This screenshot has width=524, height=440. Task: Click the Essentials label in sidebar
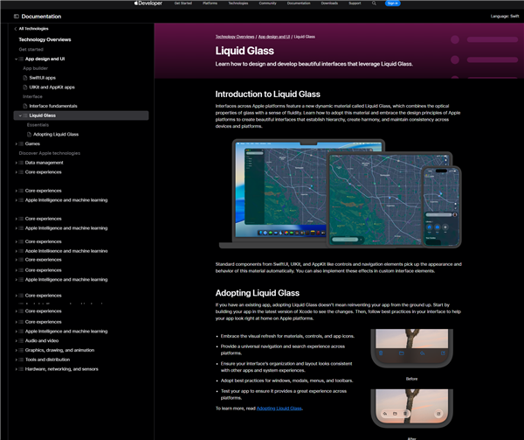[38, 125]
